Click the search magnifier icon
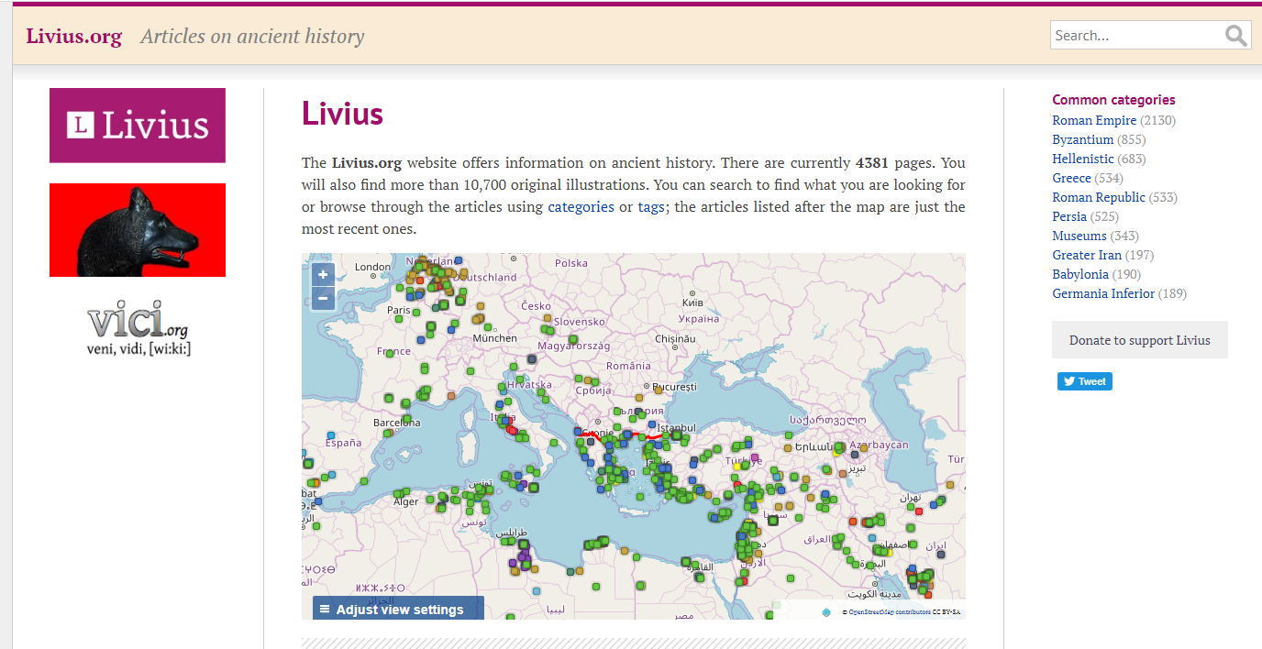 tap(1235, 36)
